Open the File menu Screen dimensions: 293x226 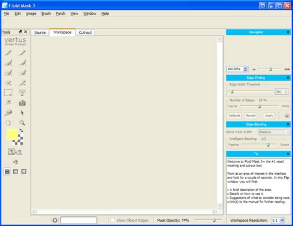pos(6,14)
